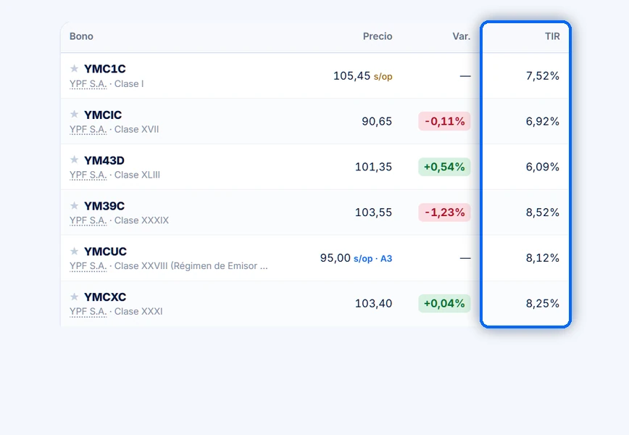
Task: Click the 8,52% TIR value
Action: pos(542,212)
